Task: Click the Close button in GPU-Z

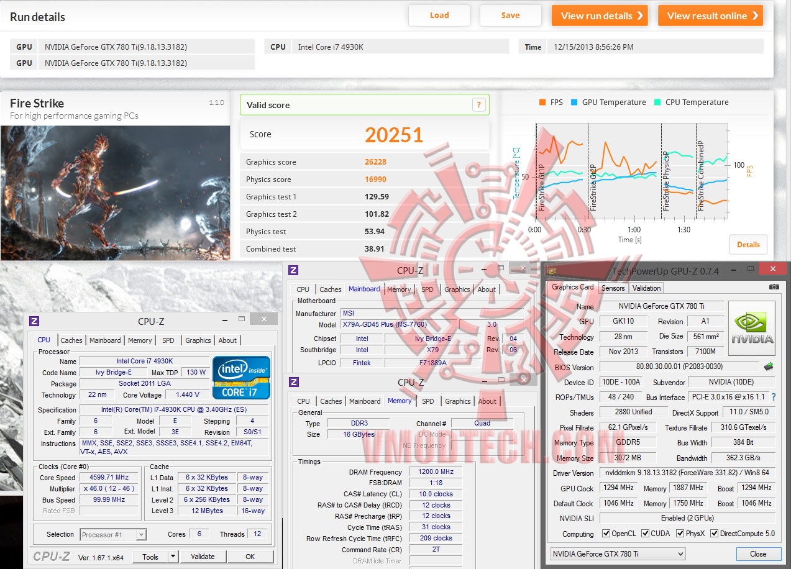Action: 758,553
